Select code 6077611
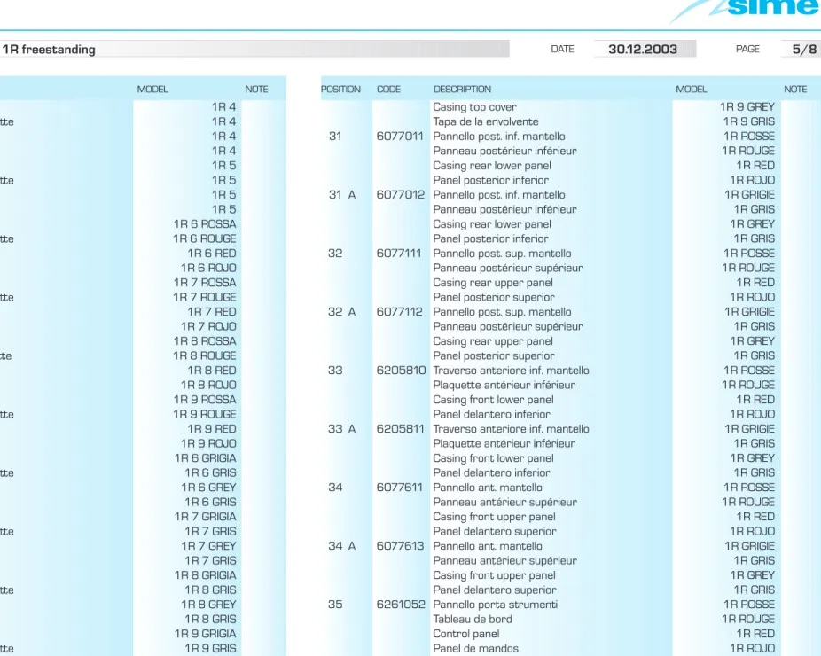The height and width of the screenshot is (656, 821). (x=400, y=488)
